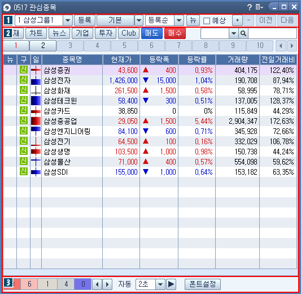Open the help question mark icon
The image size is (301, 294).
250,7
